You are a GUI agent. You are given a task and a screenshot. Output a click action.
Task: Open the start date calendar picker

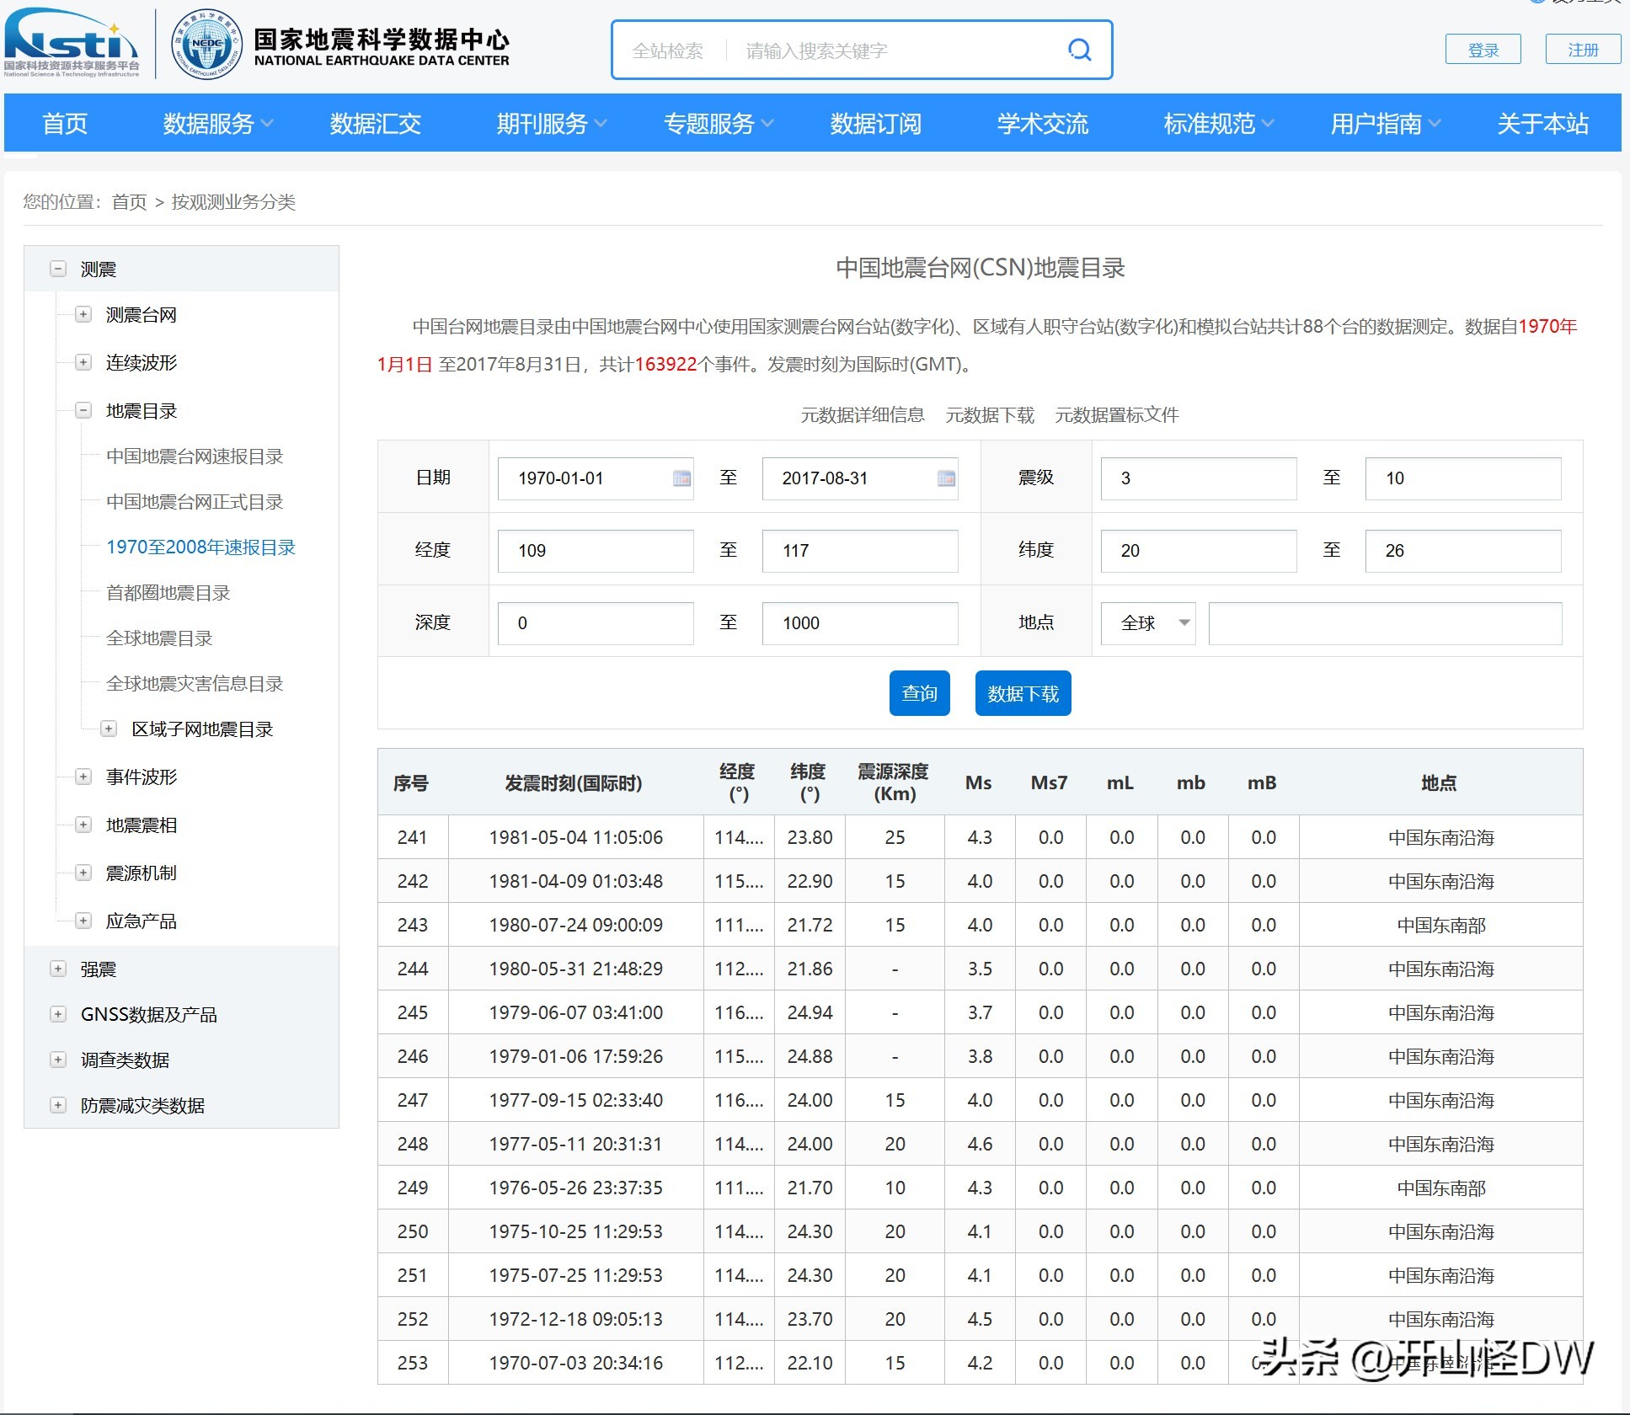[681, 478]
